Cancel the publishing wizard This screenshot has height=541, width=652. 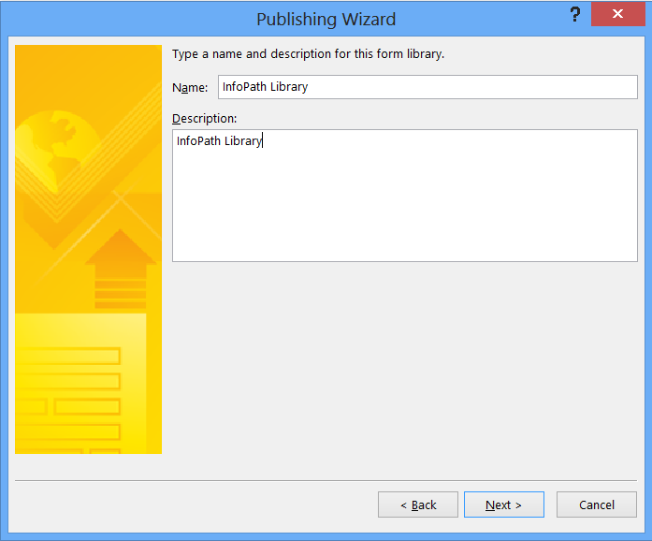click(x=596, y=504)
